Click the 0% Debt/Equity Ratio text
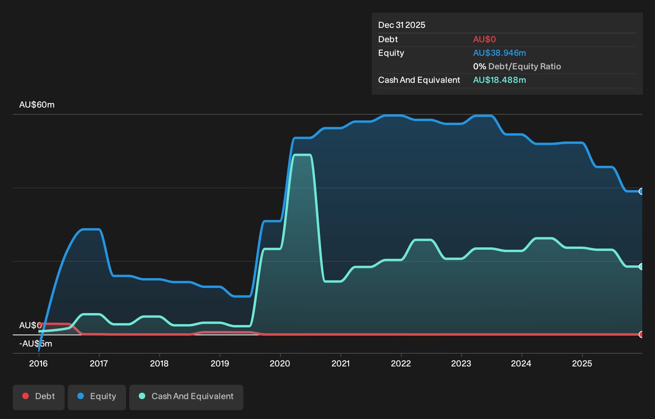This screenshot has width=655, height=419. point(517,67)
